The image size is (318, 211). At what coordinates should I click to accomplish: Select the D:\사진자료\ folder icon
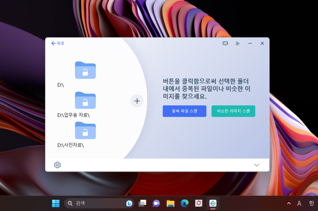85,130
